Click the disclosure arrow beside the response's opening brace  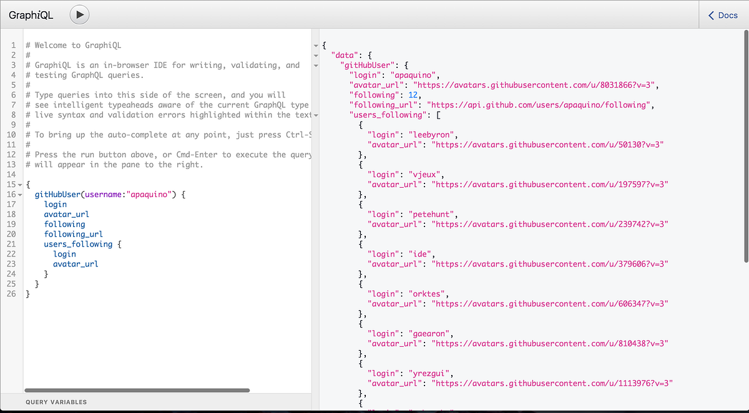316,46
